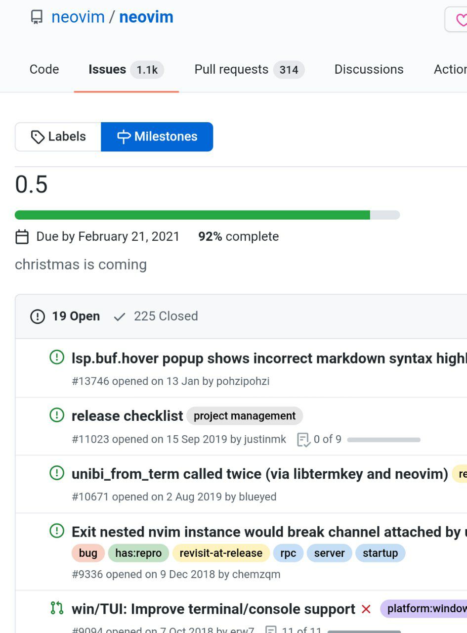Click task list icon beside 11 of 11
This screenshot has height=633, width=467.
coord(271,630)
